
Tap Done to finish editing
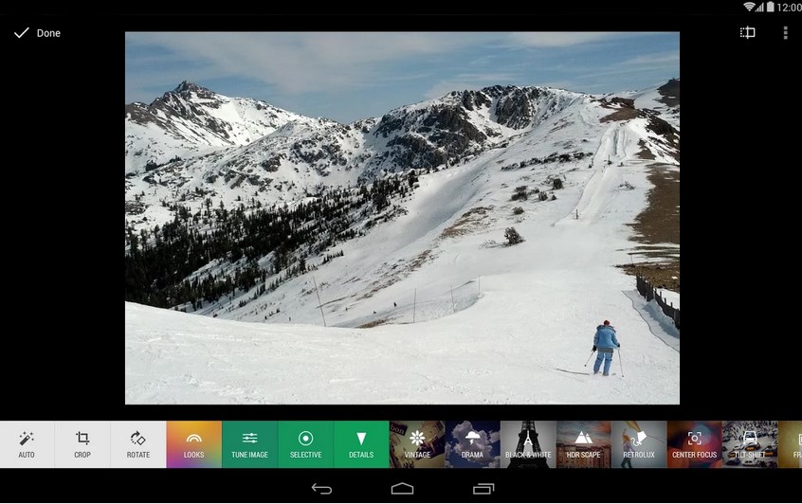coord(38,33)
